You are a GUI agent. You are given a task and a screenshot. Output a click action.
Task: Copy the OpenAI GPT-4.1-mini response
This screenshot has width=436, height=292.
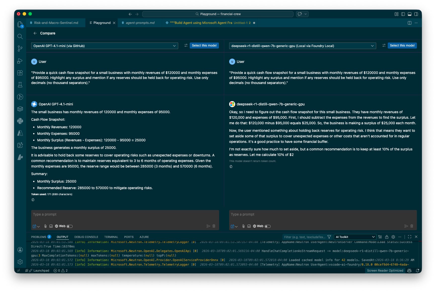tap(33, 200)
